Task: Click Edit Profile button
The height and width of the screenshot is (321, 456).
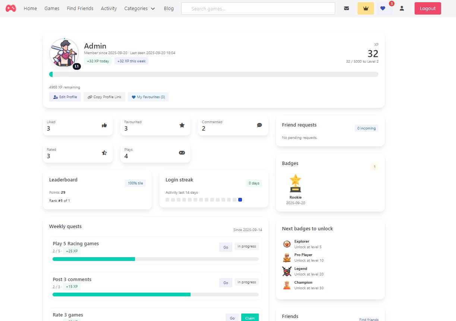Action: click(65, 97)
